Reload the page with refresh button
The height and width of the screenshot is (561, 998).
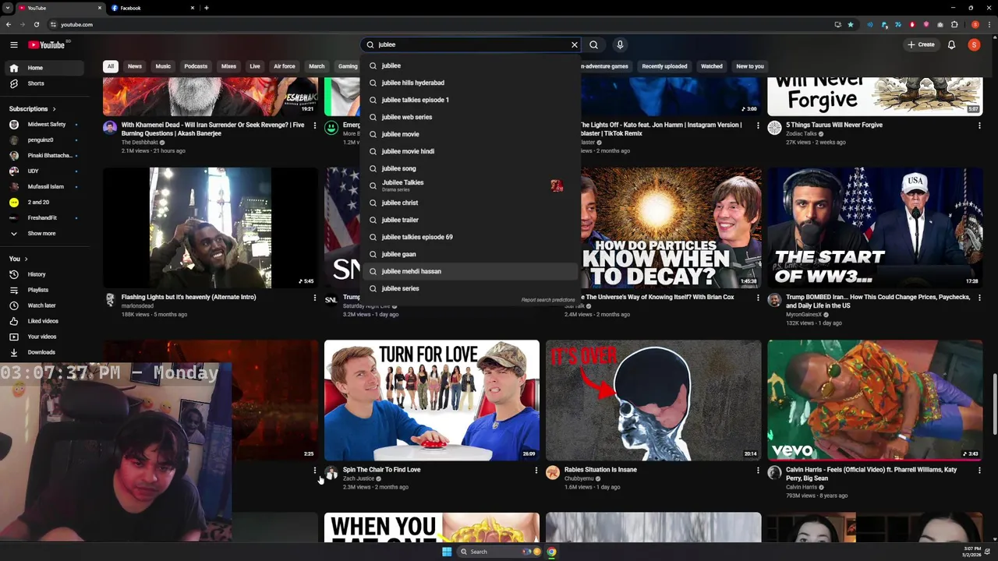36,25
